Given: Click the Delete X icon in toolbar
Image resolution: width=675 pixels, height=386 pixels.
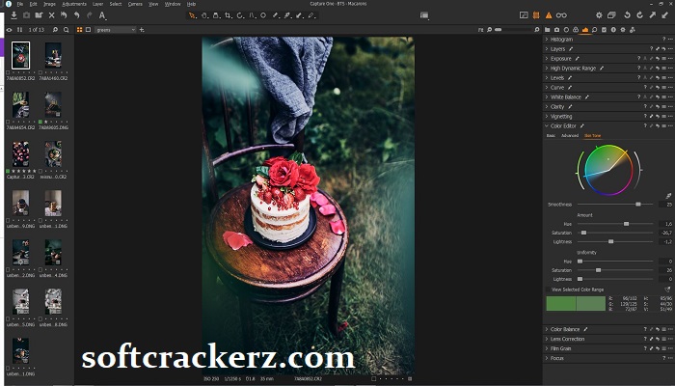Looking at the screenshot, I should pyautogui.click(x=52, y=15).
